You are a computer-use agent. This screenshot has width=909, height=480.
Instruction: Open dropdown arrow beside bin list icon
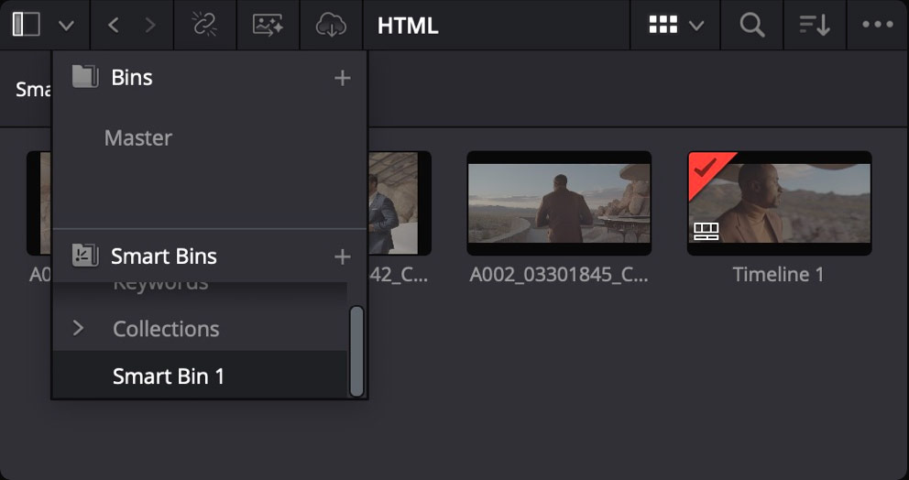click(x=66, y=26)
